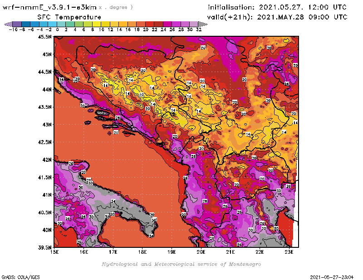Click the '43.5N' latitude axis label
363x280 pixels.
pyautogui.click(x=44, y=107)
